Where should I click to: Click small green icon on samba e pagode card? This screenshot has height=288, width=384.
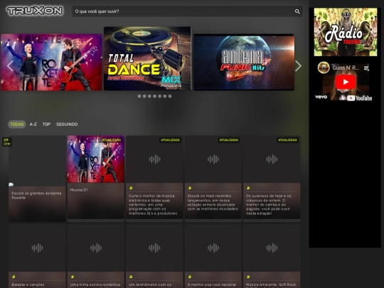[x=248, y=188]
